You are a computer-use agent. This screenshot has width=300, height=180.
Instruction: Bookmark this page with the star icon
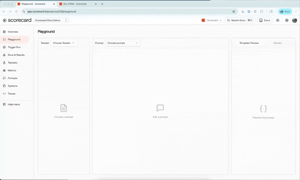pos(234,11)
